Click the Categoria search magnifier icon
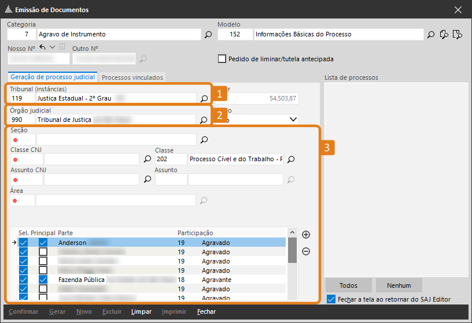Viewport: 472px width, 323px height. click(x=208, y=35)
